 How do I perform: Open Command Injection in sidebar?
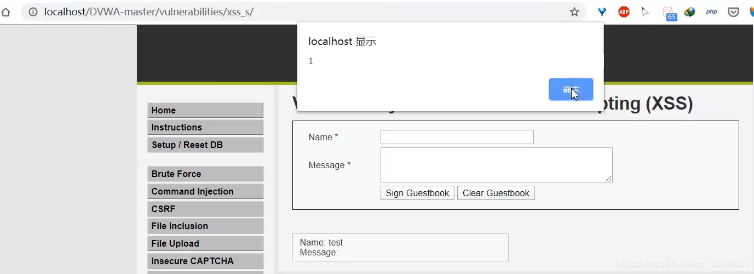pyautogui.click(x=205, y=191)
